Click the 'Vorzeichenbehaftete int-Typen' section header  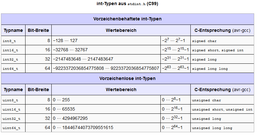coord(128,19)
